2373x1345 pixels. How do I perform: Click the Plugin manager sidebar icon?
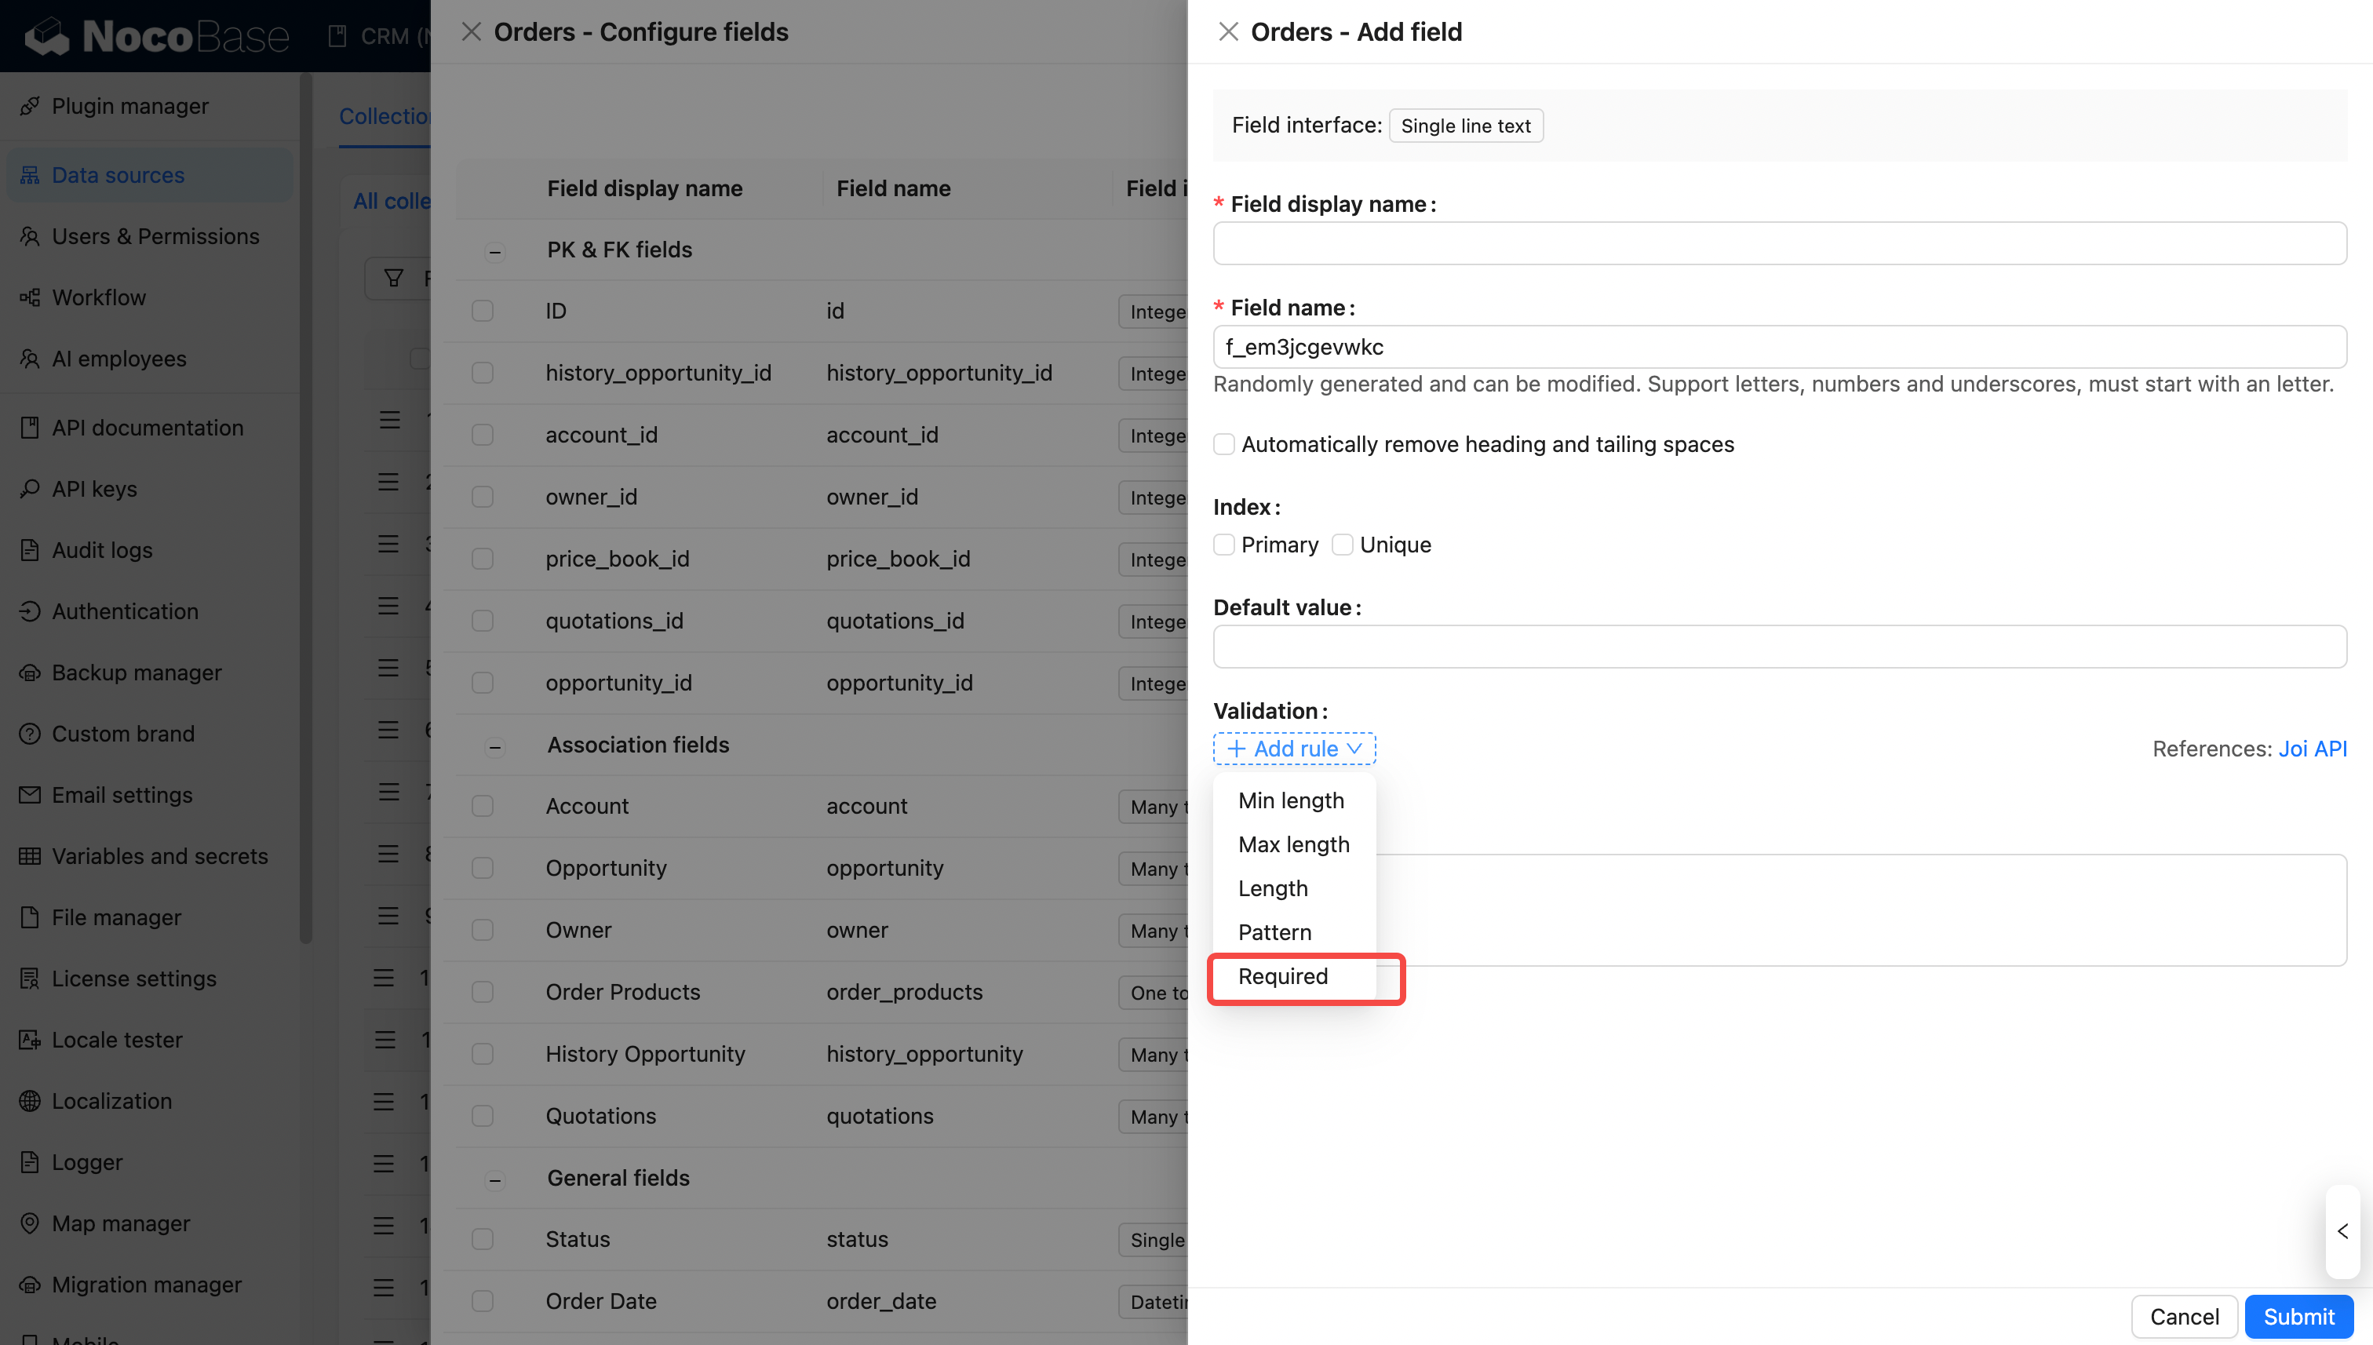coord(30,106)
